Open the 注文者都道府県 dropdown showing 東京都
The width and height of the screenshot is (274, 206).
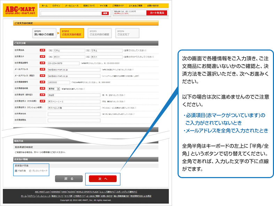pyautogui.click(x=54, y=89)
